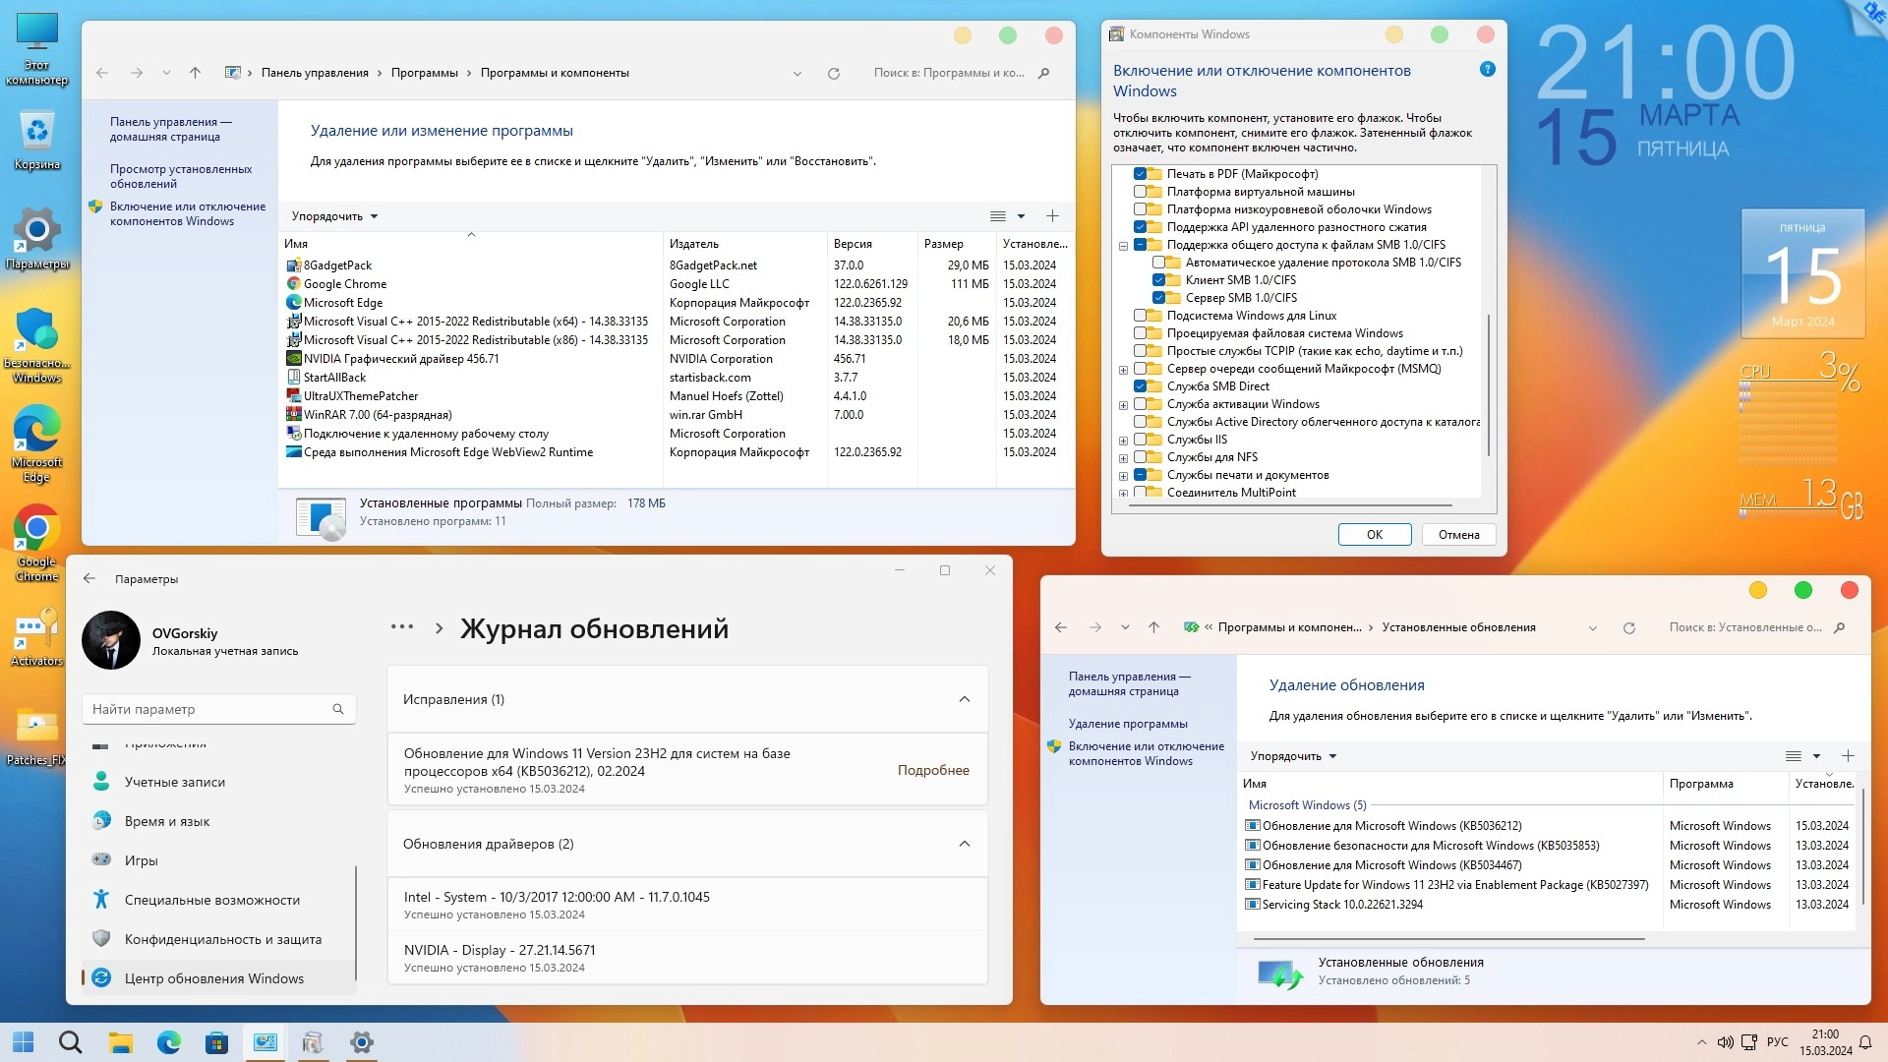
Task: Go back in Settings window
Action: pyautogui.click(x=89, y=579)
